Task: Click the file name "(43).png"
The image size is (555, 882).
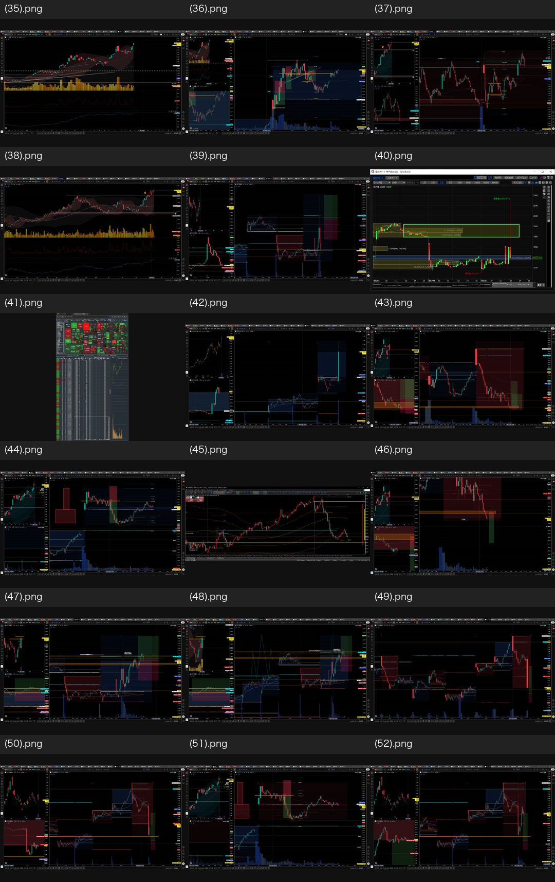Action: click(394, 303)
